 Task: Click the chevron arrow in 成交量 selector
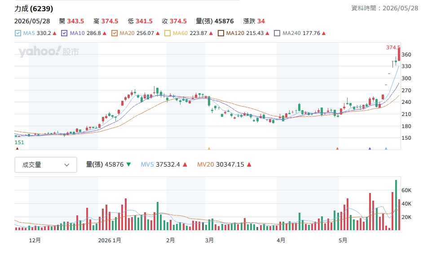pos(66,165)
